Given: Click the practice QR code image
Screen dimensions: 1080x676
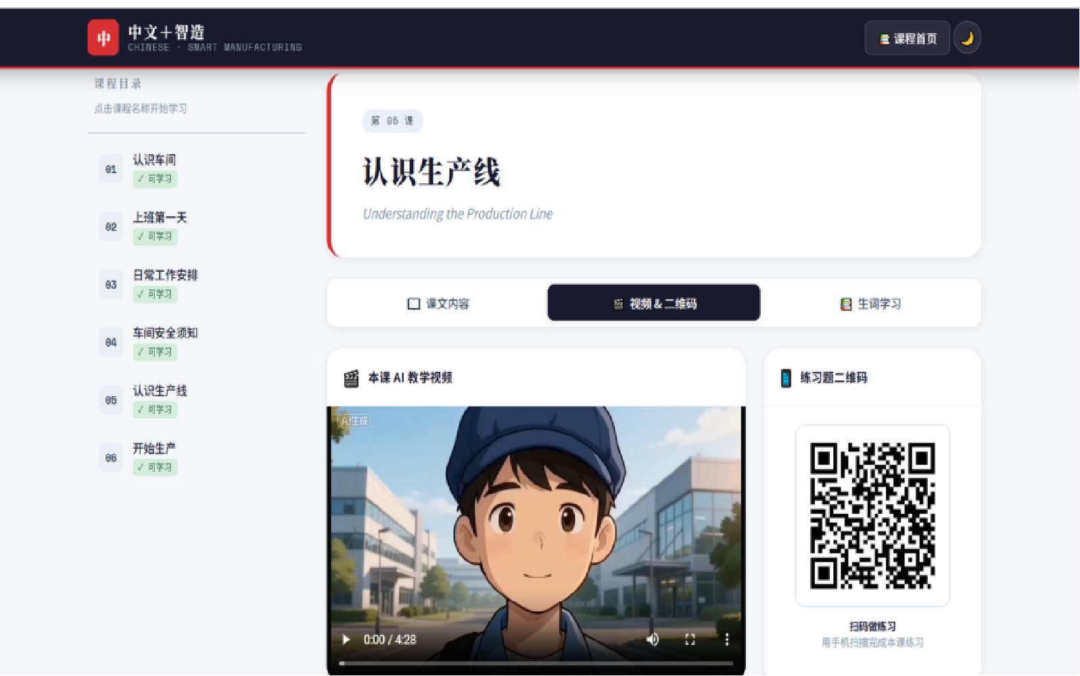Looking at the screenshot, I should point(872,515).
